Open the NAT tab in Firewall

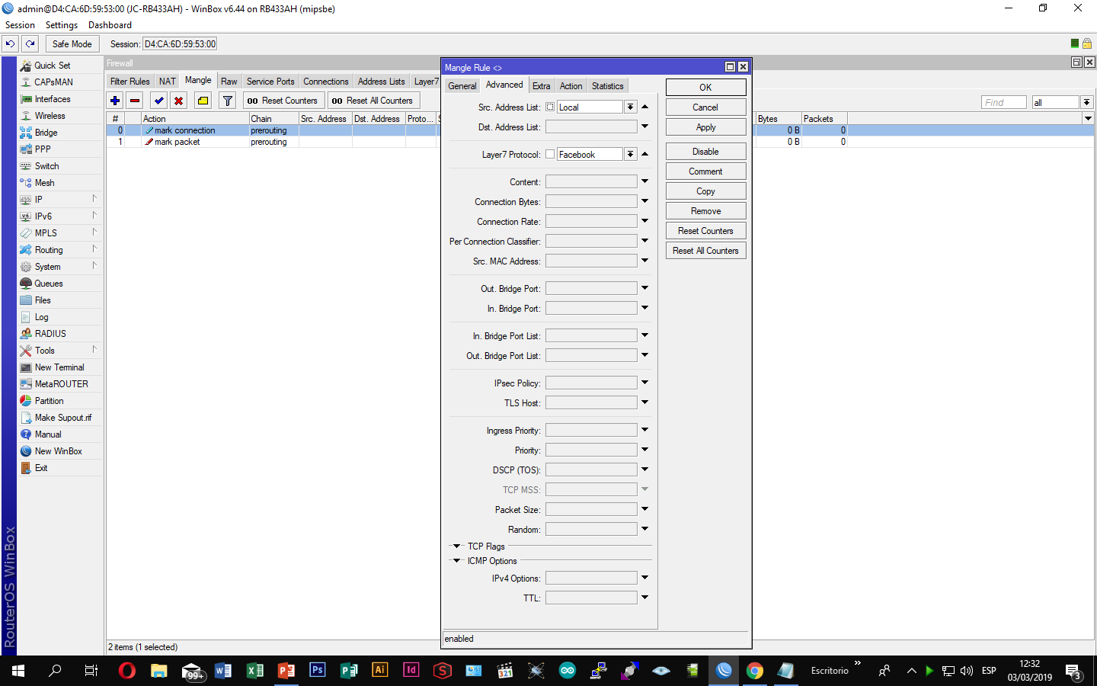(168, 82)
